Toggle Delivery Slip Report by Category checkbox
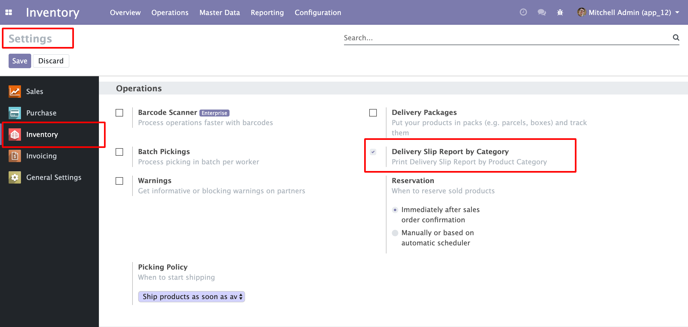The height and width of the screenshot is (327, 688). tap(373, 152)
